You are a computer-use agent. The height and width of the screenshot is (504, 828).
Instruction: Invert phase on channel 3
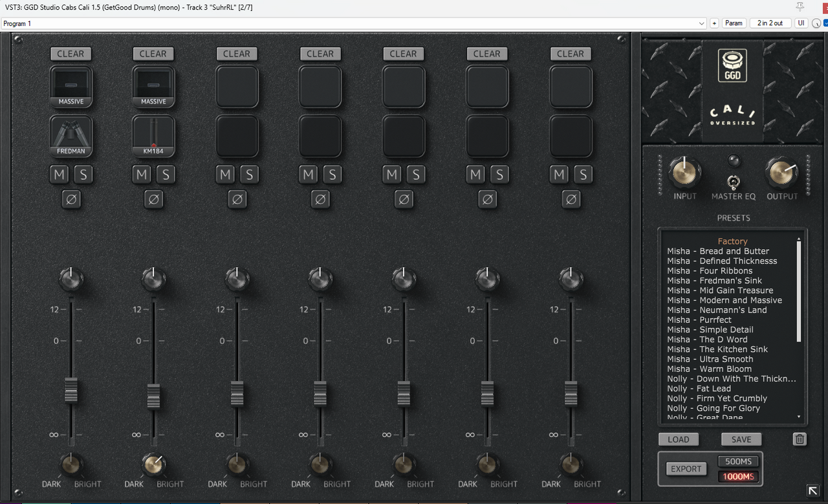coord(237,199)
